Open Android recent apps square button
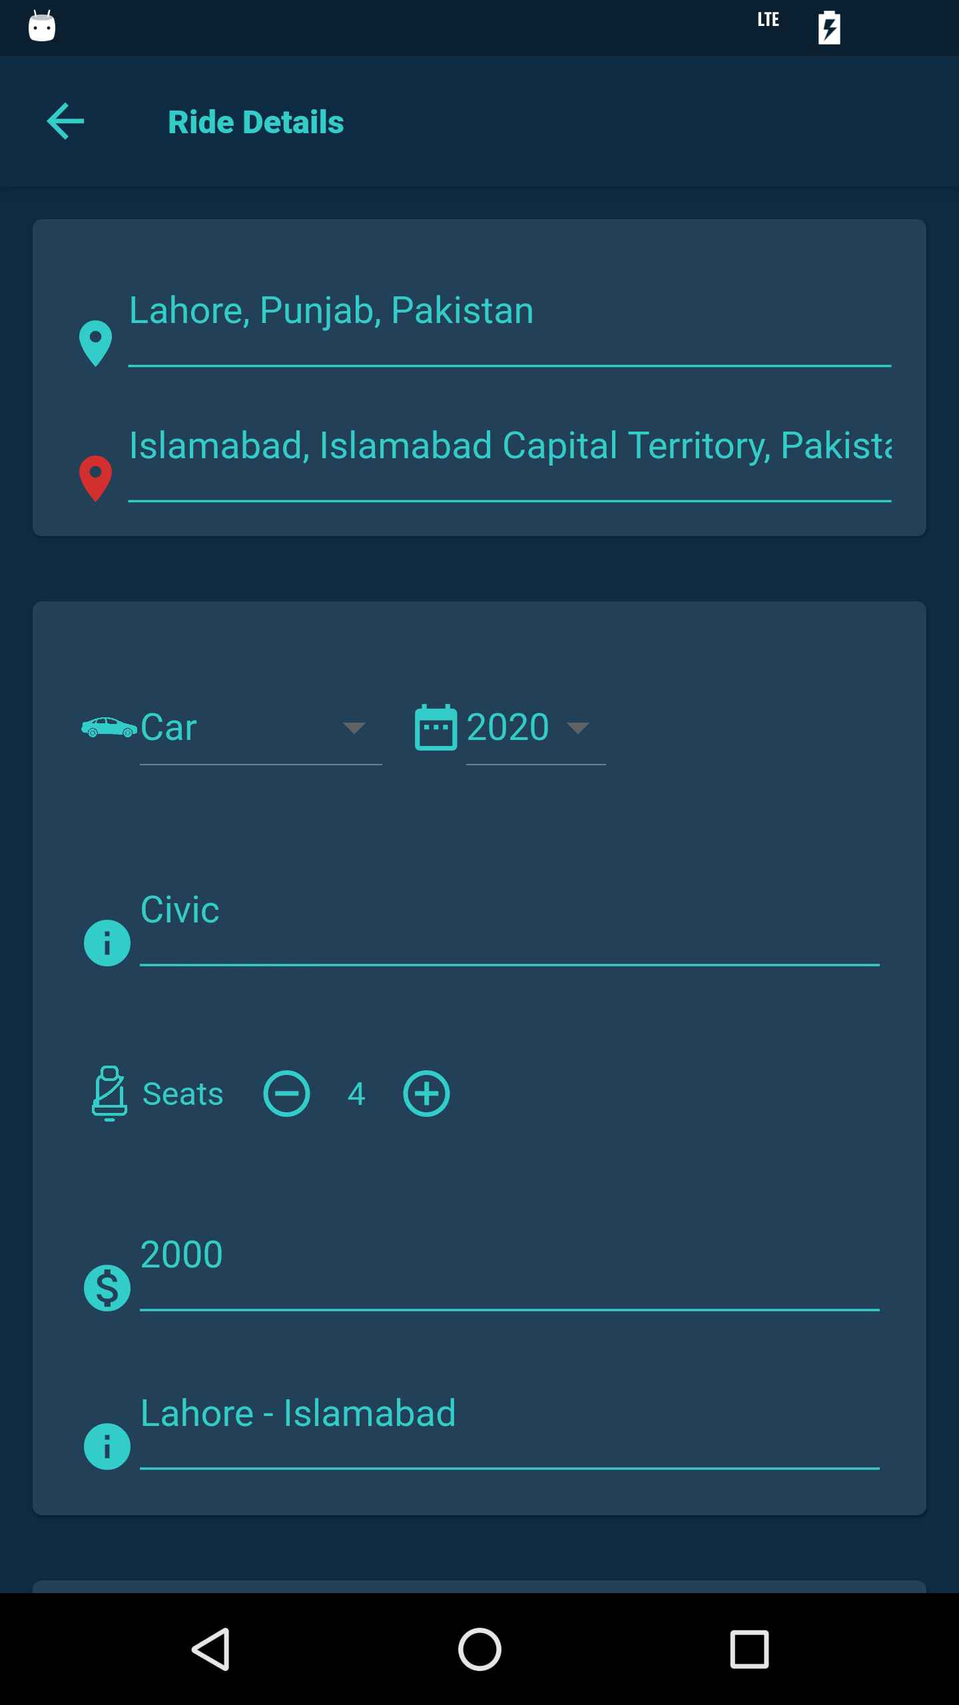Screen dimensions: 959x1705 pos(749,1649)
